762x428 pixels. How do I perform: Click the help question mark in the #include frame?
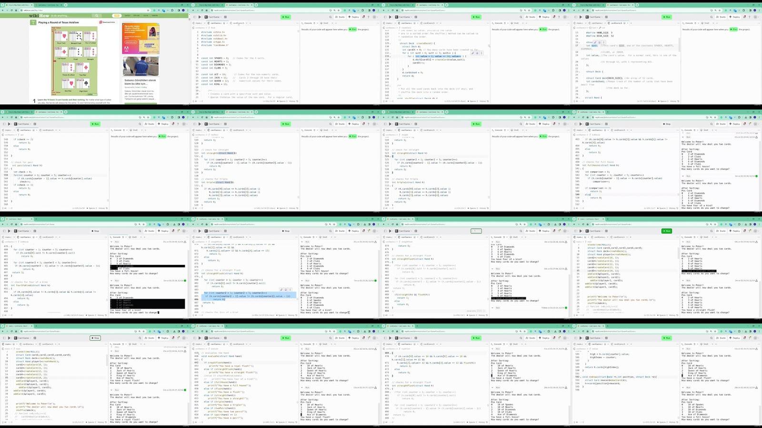pyautogui.click(x=369, y=17)
